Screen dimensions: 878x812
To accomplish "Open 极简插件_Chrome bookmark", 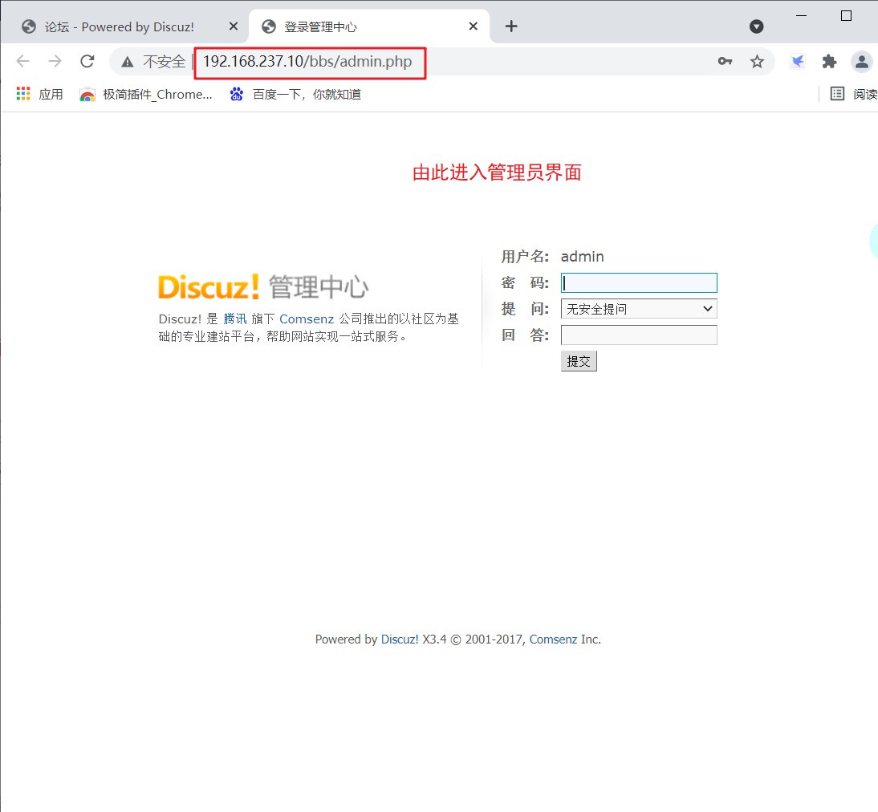I will point(146,94).
